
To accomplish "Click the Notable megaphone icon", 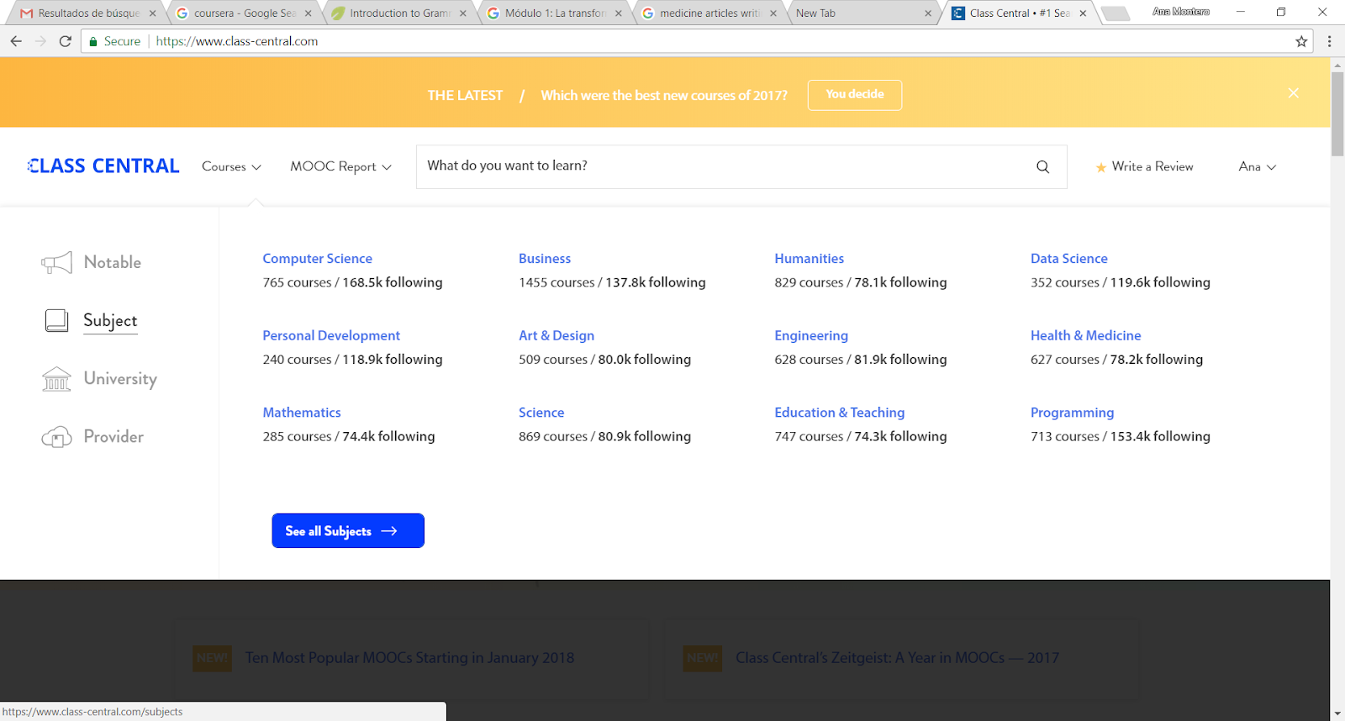I will 57,263.
